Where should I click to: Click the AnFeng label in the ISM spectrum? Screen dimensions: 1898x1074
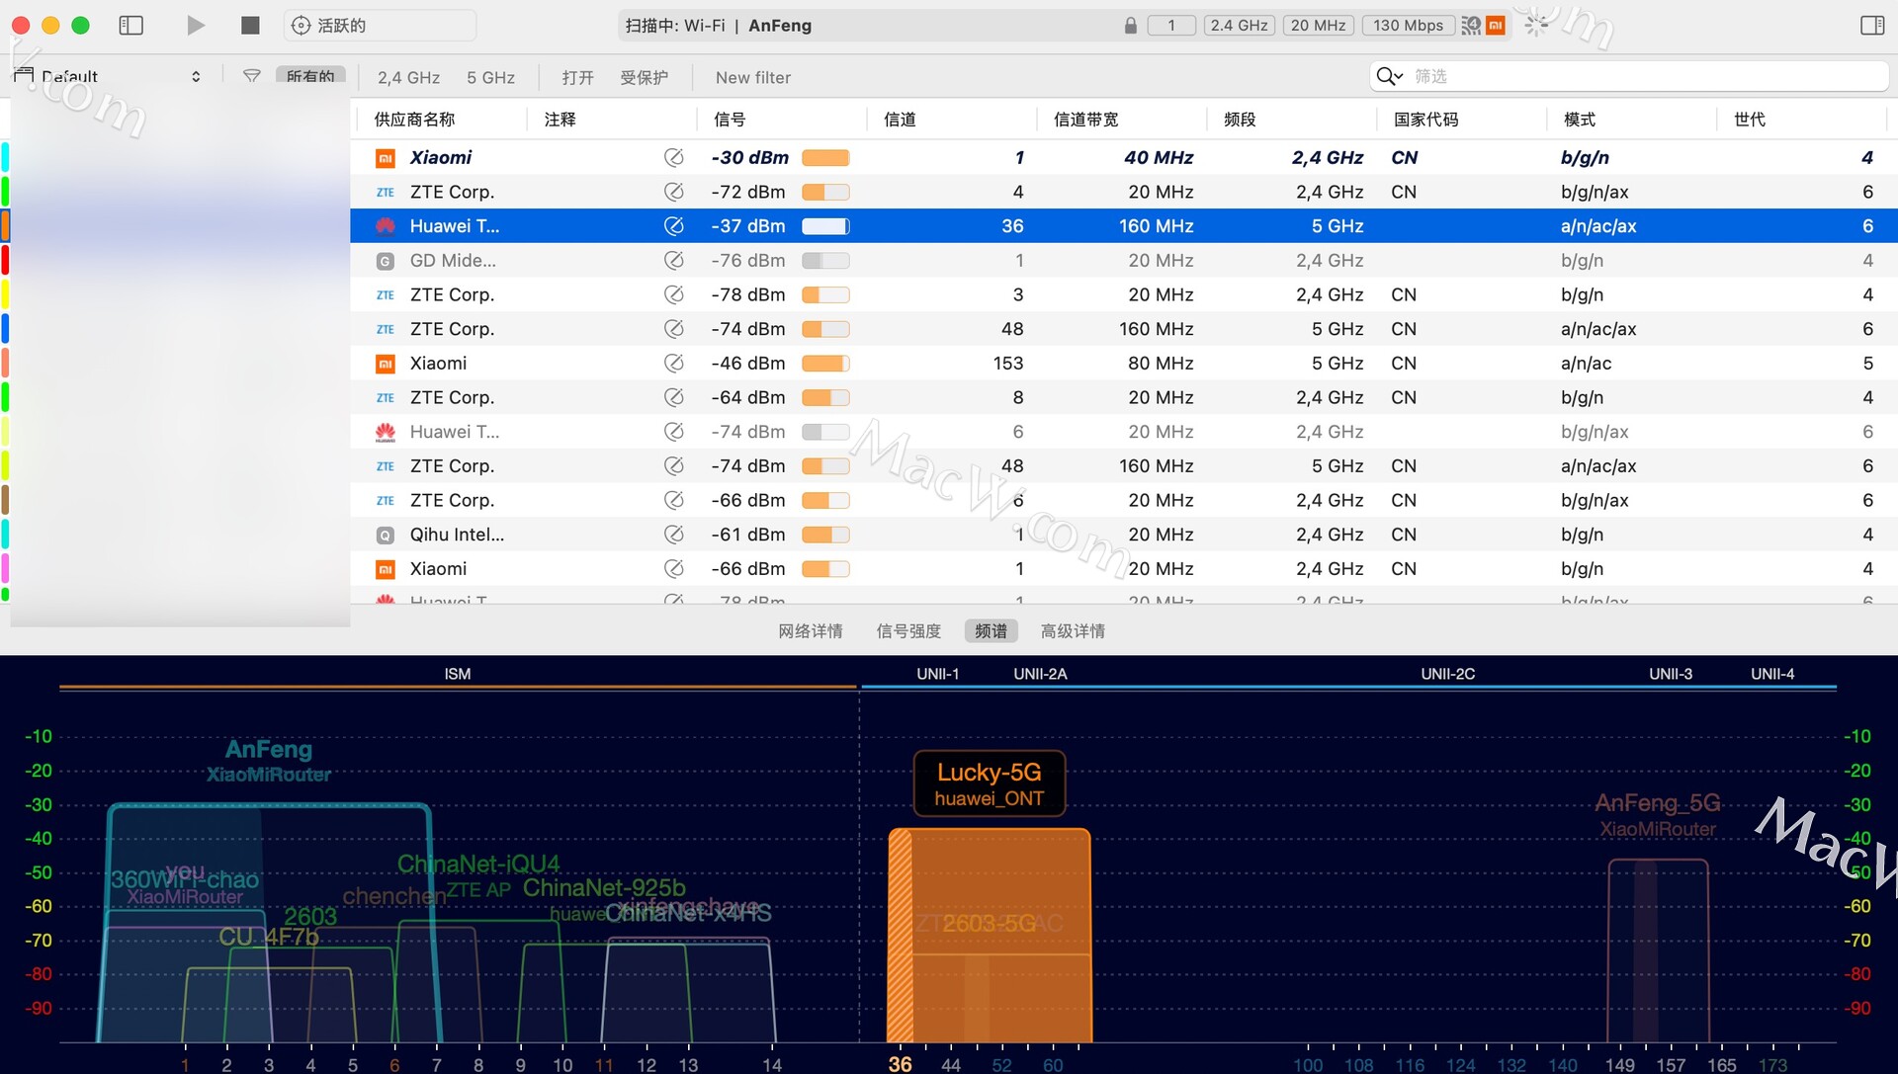point(269,750)
